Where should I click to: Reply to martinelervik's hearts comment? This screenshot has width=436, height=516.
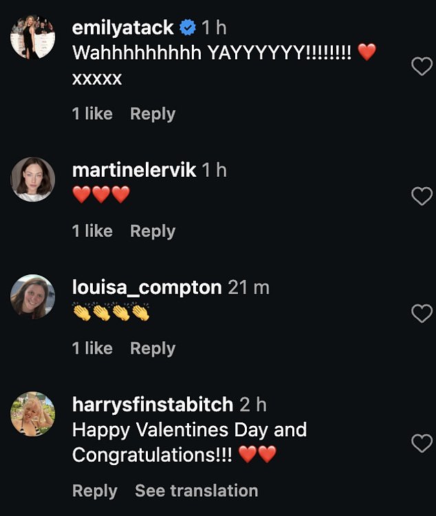click(153, 232)
